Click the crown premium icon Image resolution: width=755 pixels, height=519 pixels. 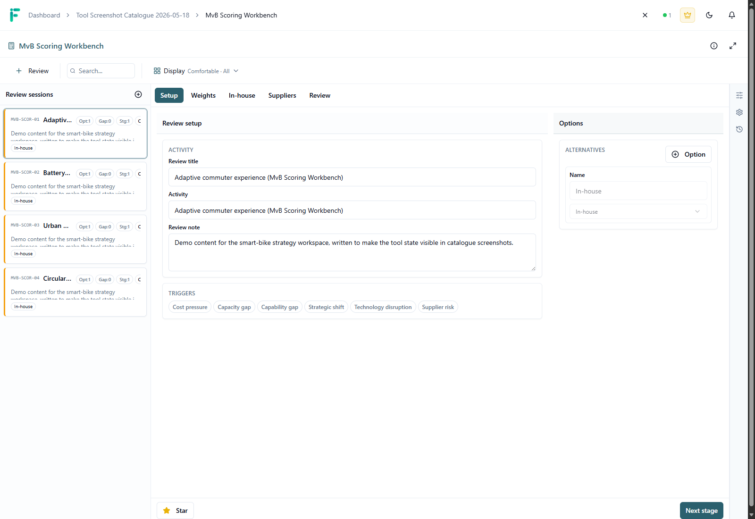coord(688,15)
